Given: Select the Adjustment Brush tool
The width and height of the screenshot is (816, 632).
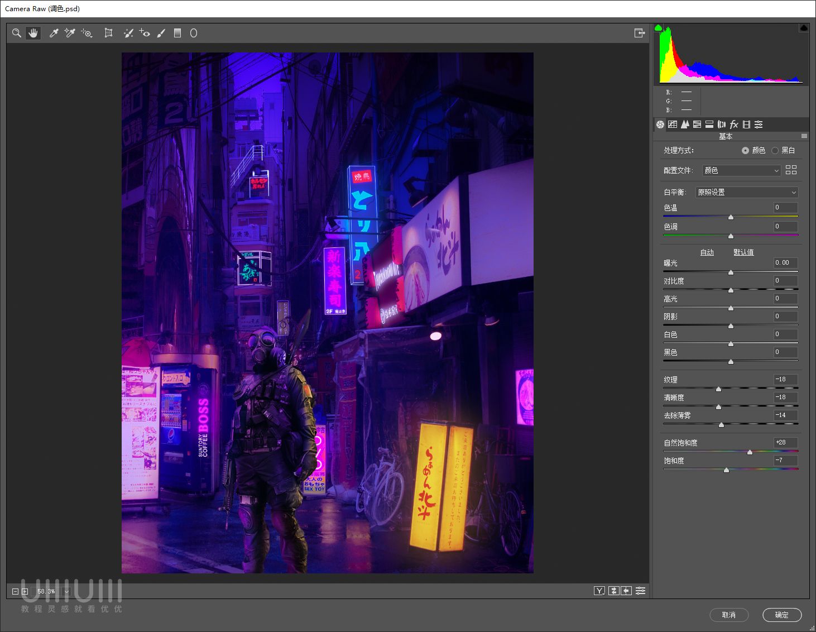Looking at the screenshot, I should click(161, 33).
